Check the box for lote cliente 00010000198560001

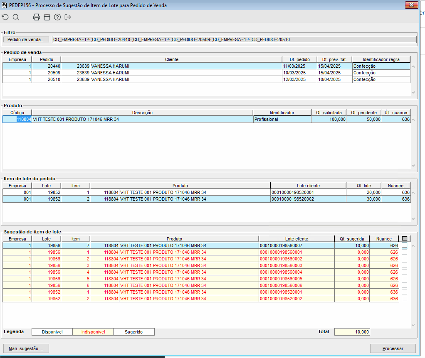404,252
